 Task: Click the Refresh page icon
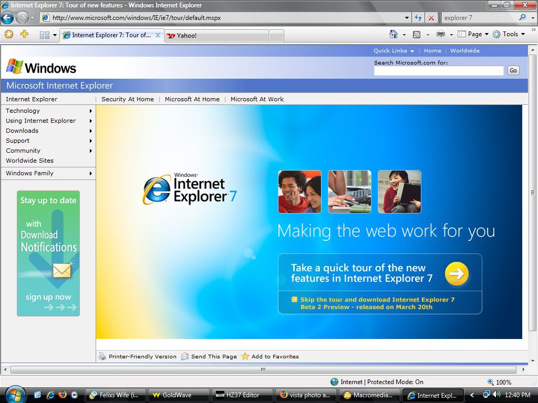[x=418, y=17]
